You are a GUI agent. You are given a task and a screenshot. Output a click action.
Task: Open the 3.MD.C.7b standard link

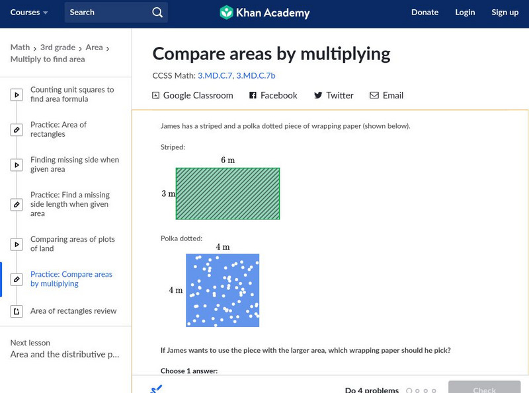pos(257,75)
